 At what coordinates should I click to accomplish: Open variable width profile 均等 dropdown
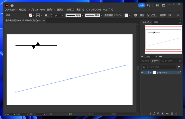(83, 15)
